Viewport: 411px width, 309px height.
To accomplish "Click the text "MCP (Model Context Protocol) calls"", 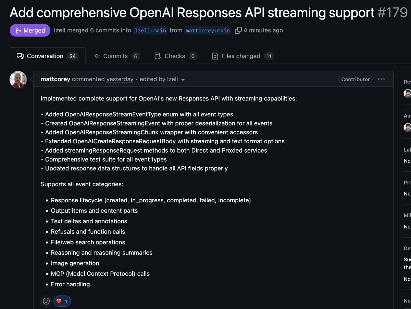I will 100,274.
